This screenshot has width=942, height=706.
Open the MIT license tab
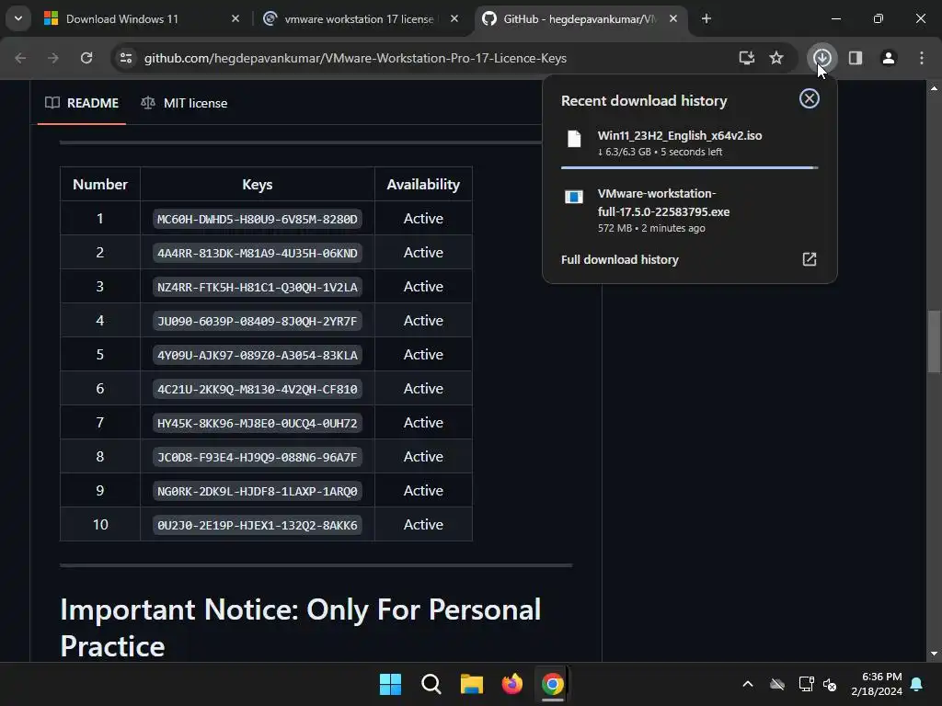tap(184, 103)
